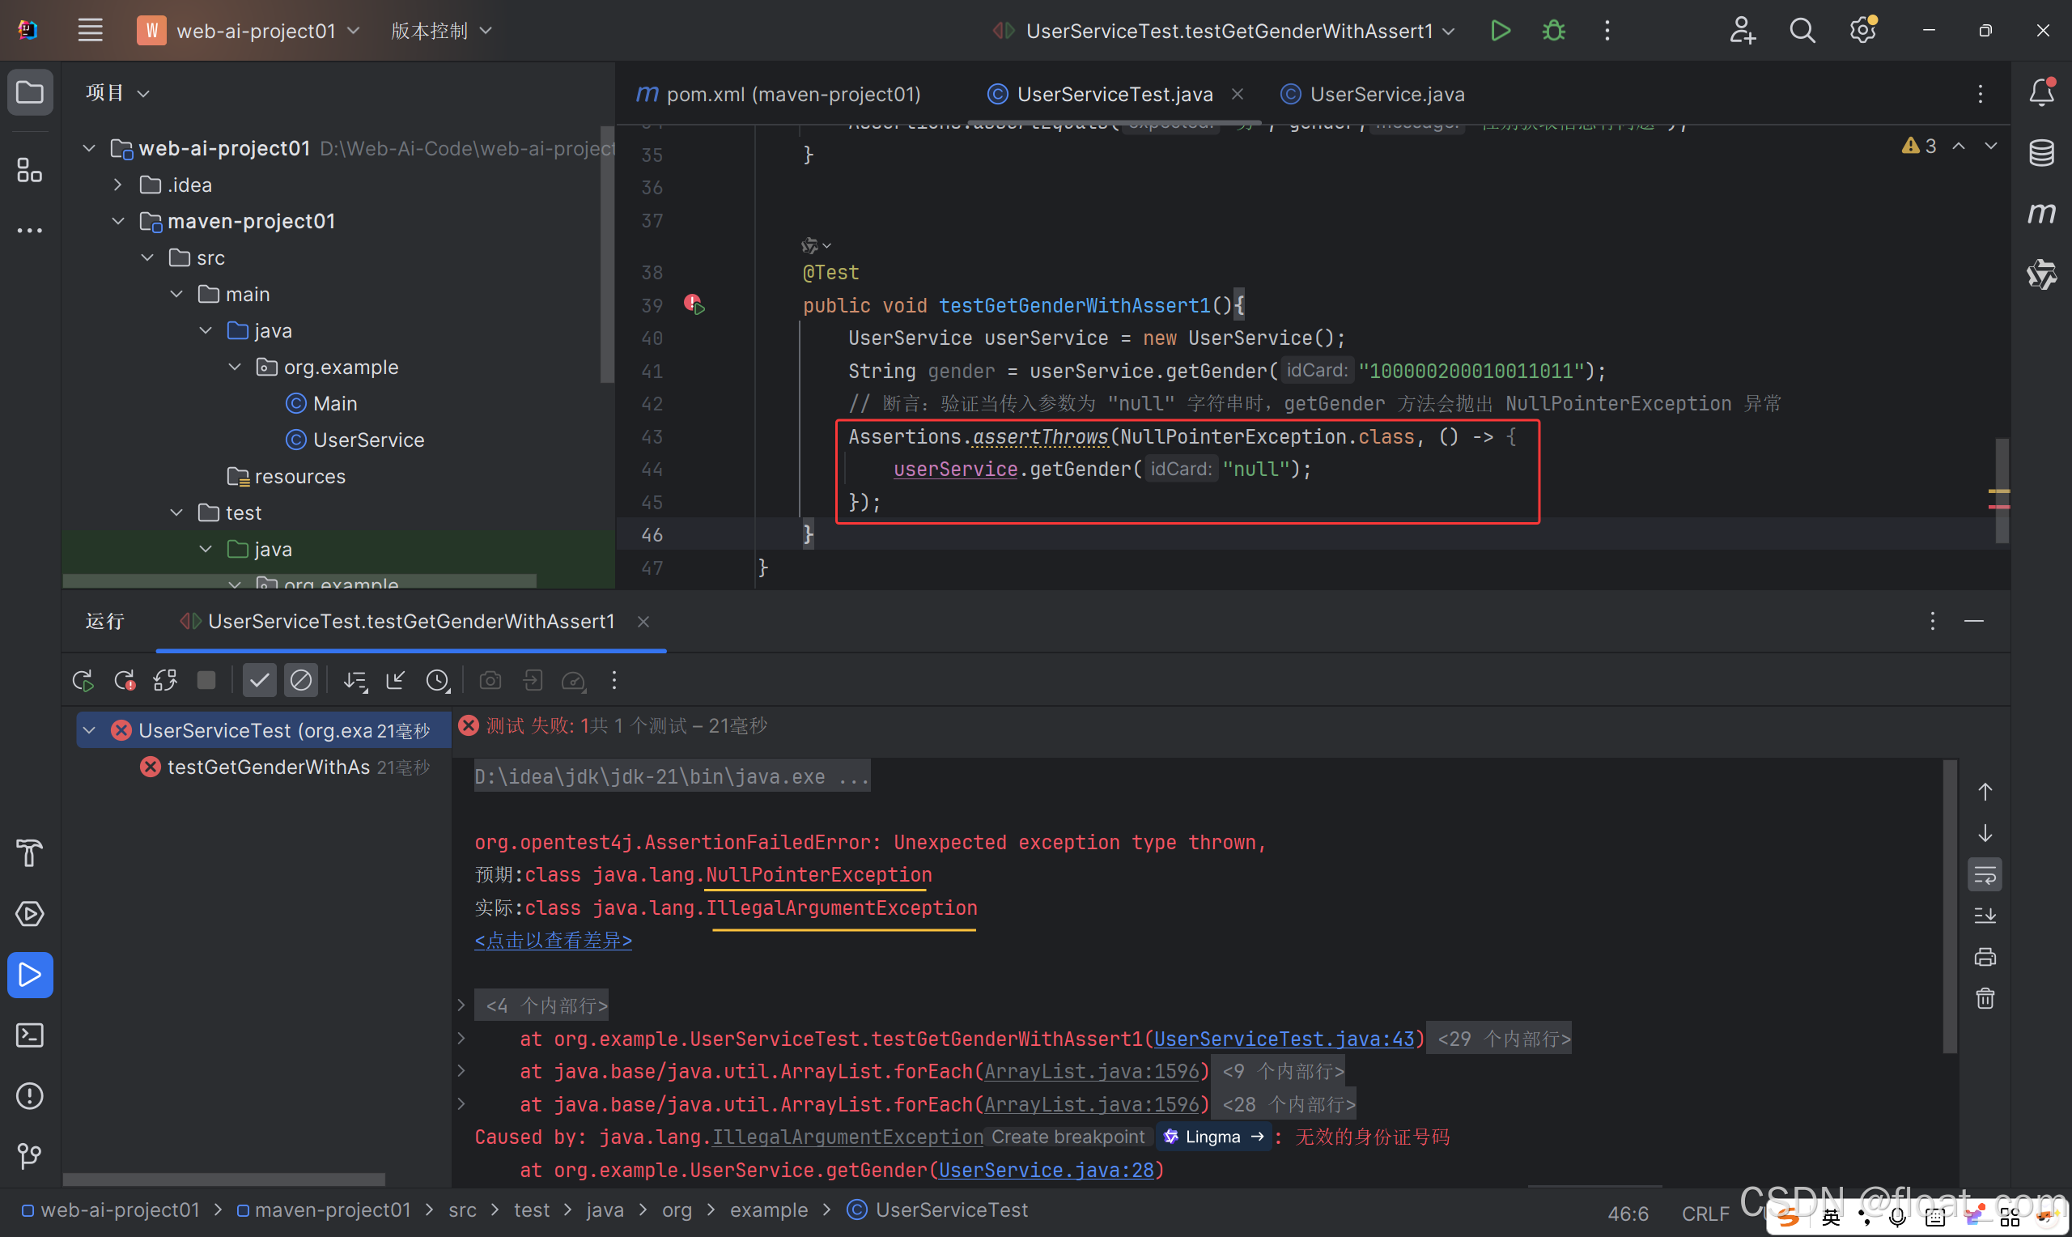Switch to UserService.java tab
This screenshot has width=2072, height=1237.
[x=1386, y=94]
